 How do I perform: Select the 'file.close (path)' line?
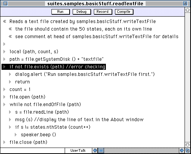[28, 142]
